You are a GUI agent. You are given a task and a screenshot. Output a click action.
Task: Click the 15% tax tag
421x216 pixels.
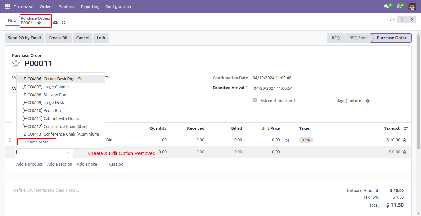[x=306, y=140]
